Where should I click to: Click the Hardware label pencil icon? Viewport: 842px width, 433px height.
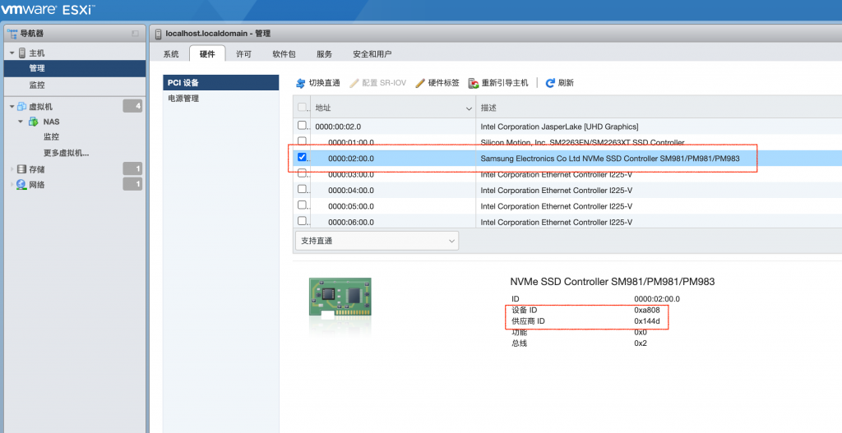(420, 83)
